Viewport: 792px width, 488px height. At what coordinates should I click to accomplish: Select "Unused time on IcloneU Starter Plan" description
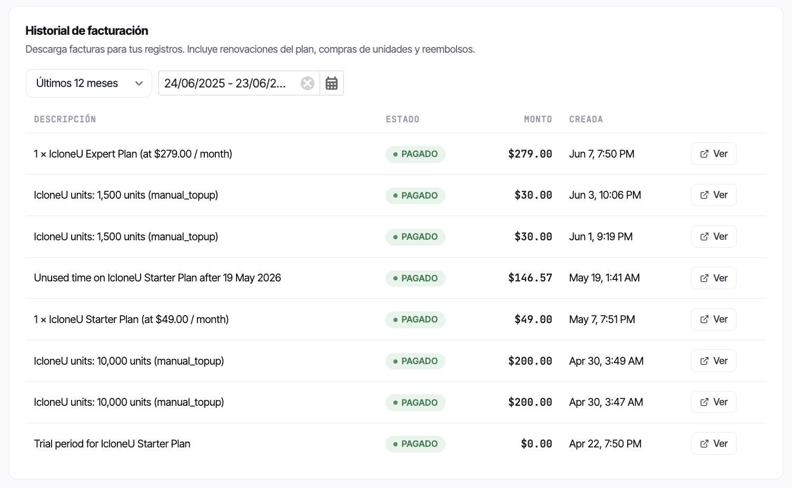point(157,278)
